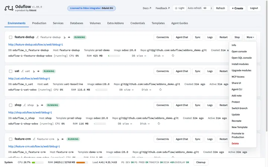
Task: Choose Open console in More menu
Action: (243, 52)
